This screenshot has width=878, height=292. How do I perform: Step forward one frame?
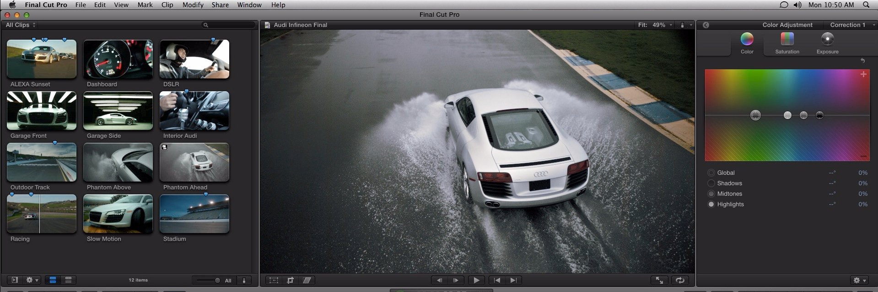tap(456, 280)
